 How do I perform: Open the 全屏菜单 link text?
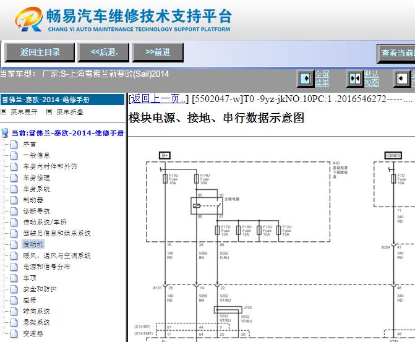pos(322,79)
